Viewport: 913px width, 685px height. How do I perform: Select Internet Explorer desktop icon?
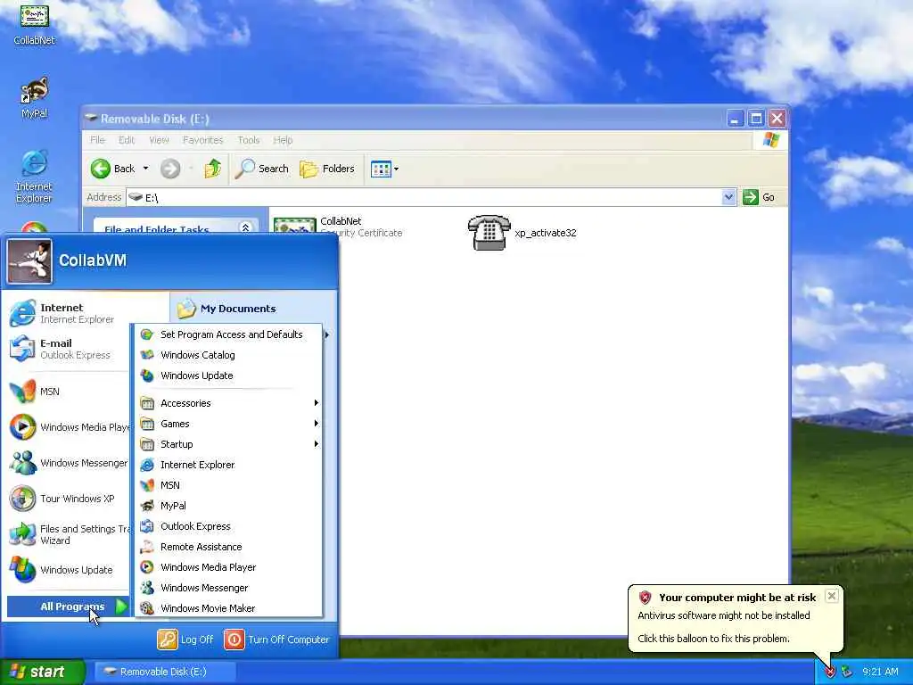click(x=35, y=176)
